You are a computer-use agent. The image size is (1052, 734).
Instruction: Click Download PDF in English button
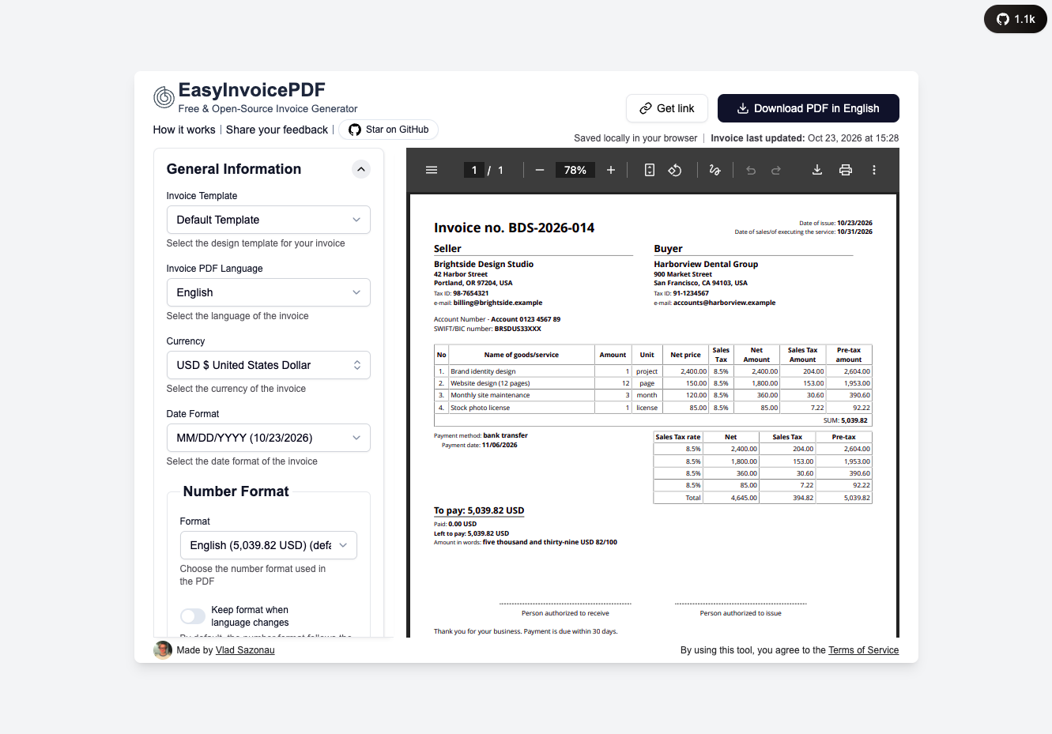(x=809, y=108)
